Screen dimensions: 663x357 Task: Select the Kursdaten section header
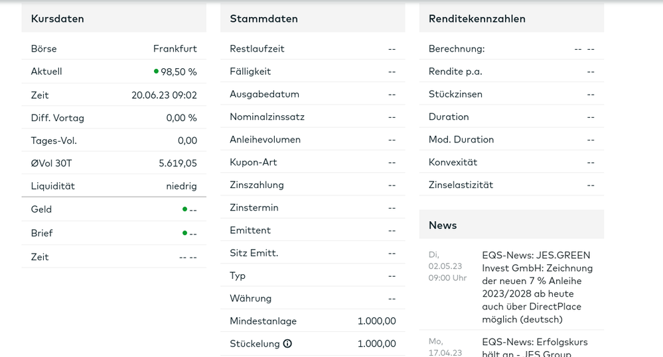58,19
